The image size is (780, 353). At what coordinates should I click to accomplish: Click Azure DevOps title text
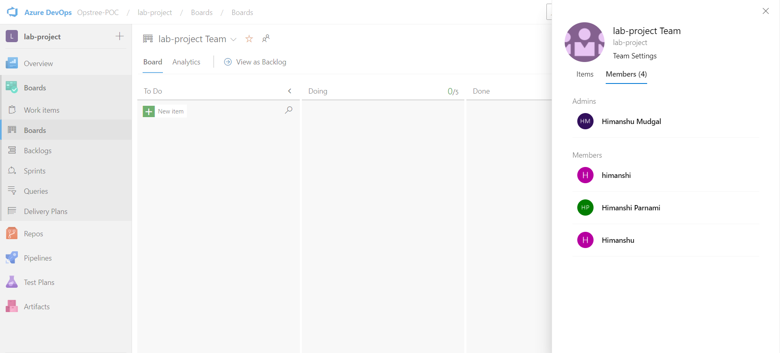pos(48,12)
